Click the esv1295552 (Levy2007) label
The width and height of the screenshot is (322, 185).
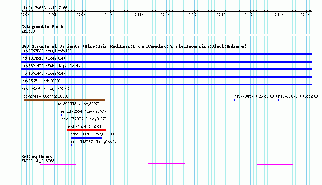(x=77, y=104)
